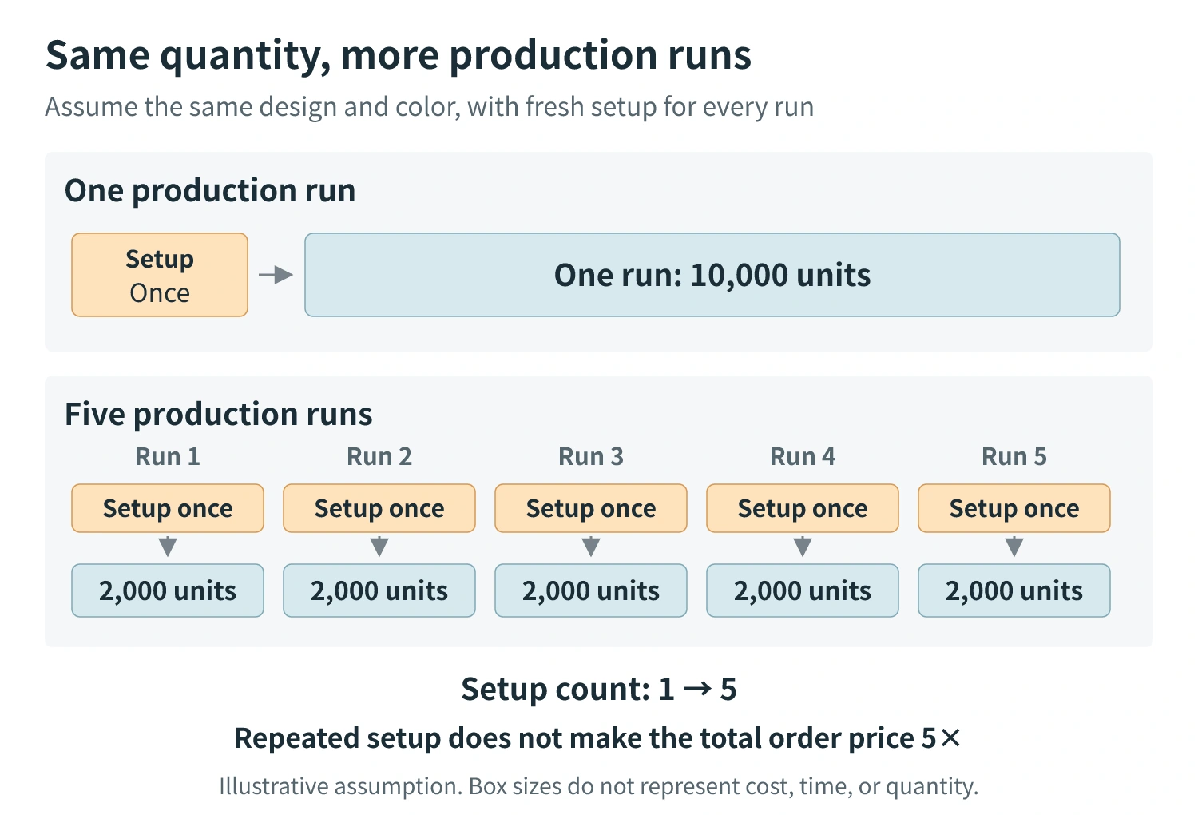1198x815 pixels.
Task: Click the 'Setup once' box under Run 2
Action: pos(379,508)
